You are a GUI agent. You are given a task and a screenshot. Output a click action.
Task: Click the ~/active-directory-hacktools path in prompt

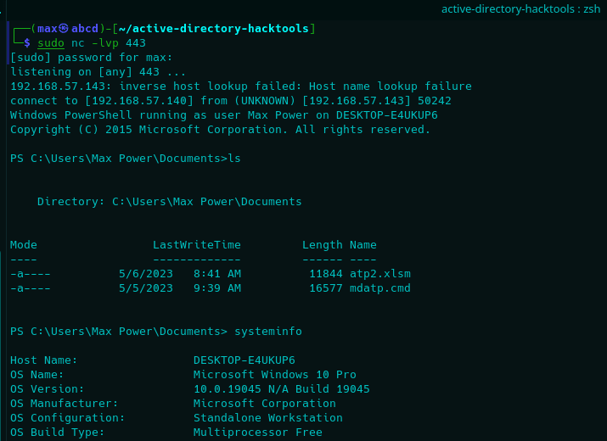click(214, 28)
